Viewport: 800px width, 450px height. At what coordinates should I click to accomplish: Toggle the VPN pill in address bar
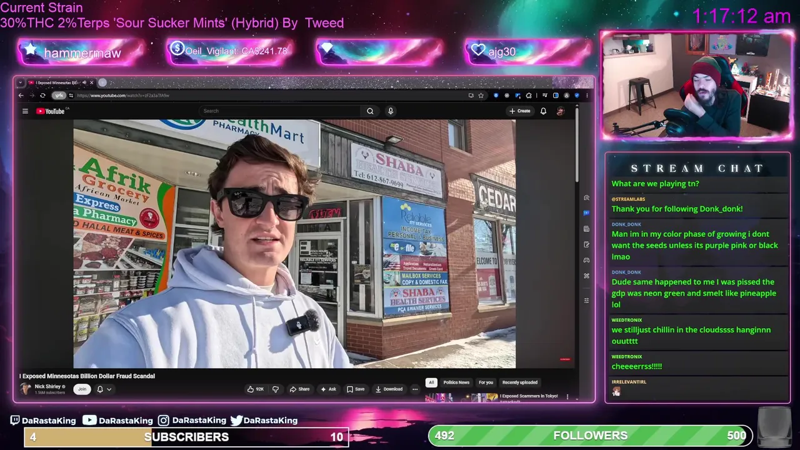click(x=59, y=96)
